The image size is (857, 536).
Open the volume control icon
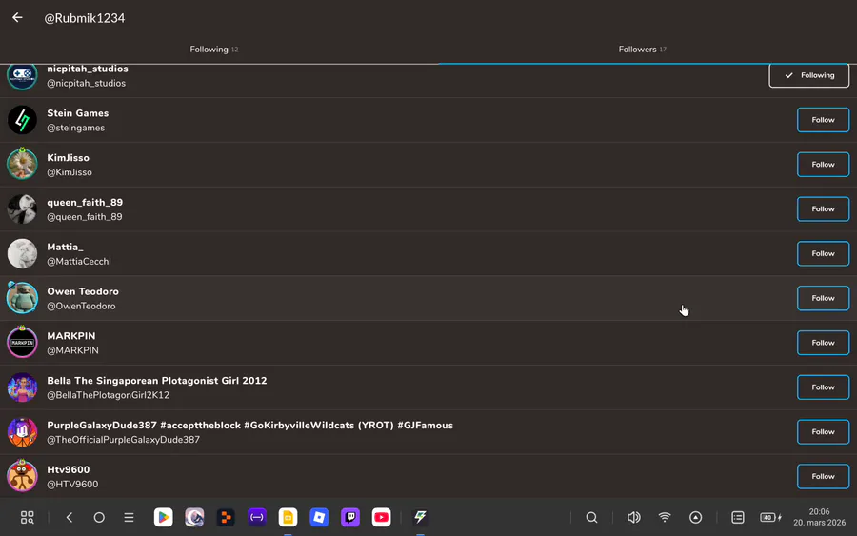coord(633,517)
